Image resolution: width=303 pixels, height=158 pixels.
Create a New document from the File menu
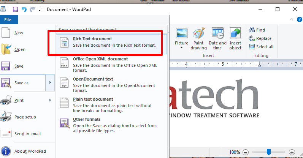pos(27,33)
